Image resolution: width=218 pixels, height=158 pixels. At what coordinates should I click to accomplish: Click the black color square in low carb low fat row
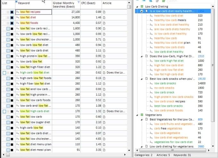pyautogui.click(x=12, y=62)
